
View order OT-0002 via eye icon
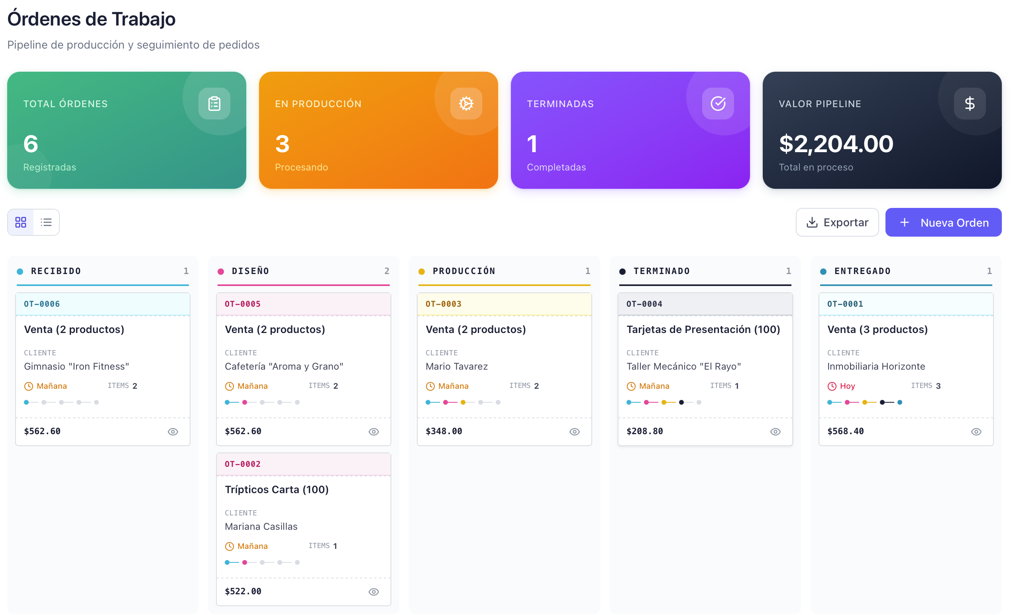click(373, 591)
